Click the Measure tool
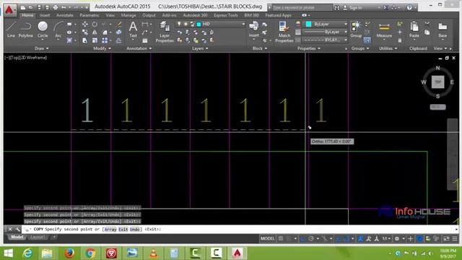This screenshot has height=260, width=462. coord(384,30)
